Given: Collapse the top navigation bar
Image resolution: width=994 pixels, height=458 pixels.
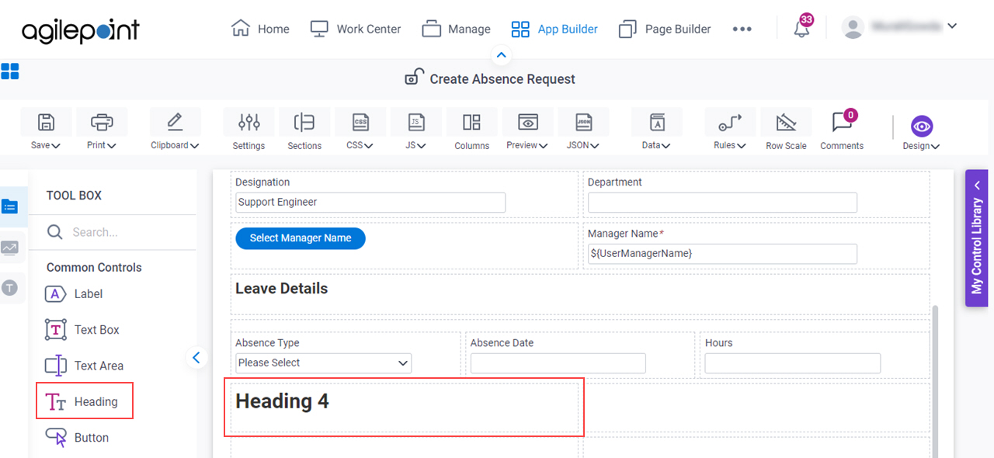Looking at the screenshot, I should 501,55.
